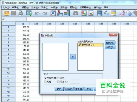Click cell value 565.40
Viewport: 137px width, 102px height.
pos(23,84)
